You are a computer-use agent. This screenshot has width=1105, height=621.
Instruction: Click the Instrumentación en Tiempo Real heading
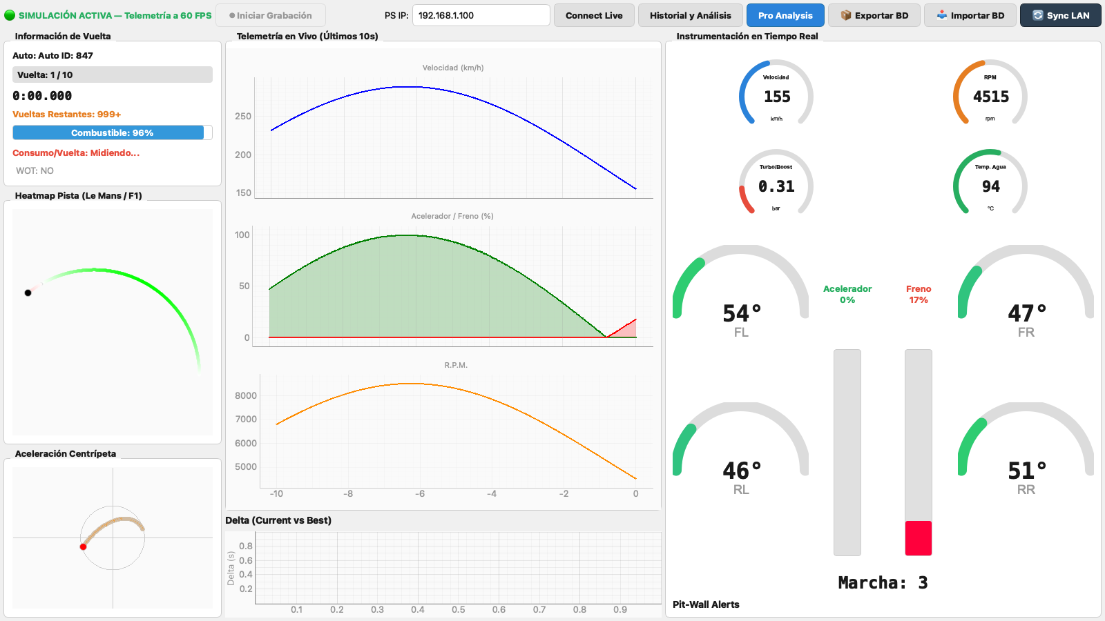click(747, 36)
